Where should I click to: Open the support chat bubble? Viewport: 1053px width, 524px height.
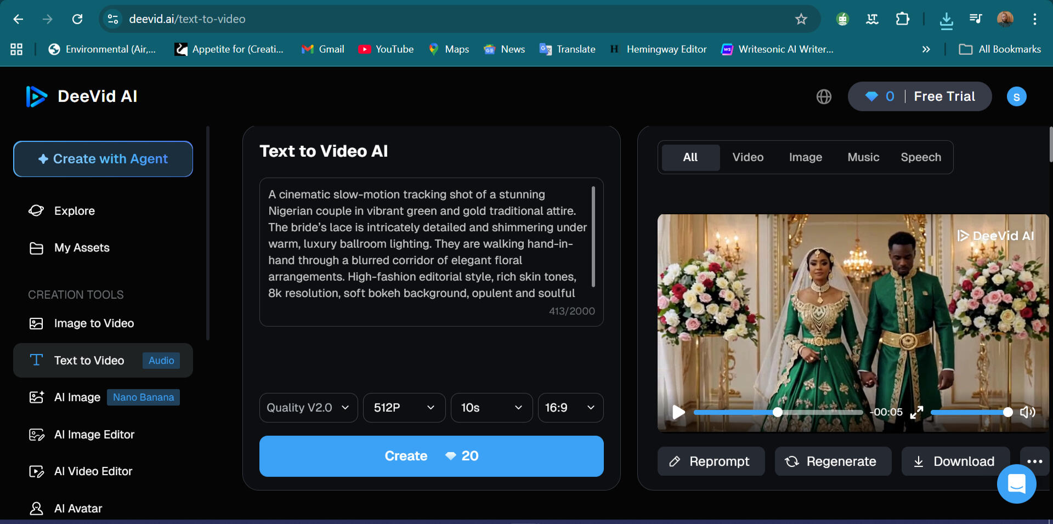point(1016,484)
